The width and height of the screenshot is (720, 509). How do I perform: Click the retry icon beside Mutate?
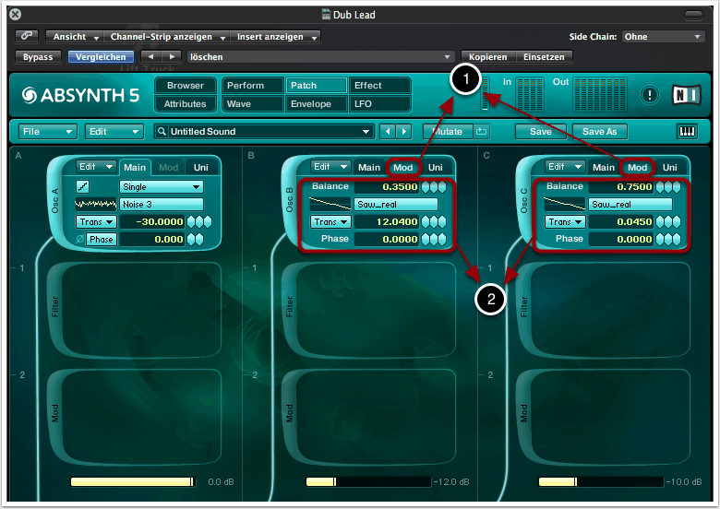coord(481,132)
